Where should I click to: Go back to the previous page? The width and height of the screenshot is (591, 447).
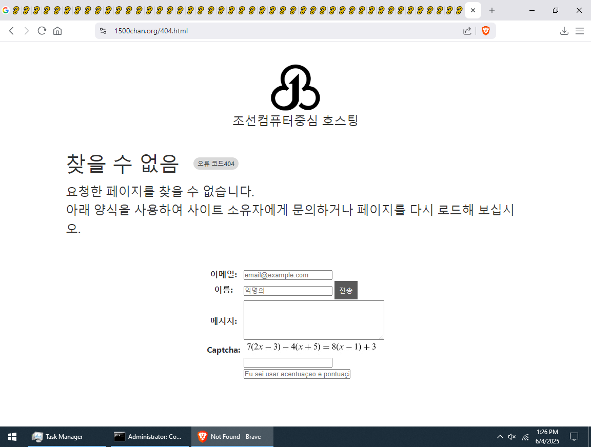(11, 31)
